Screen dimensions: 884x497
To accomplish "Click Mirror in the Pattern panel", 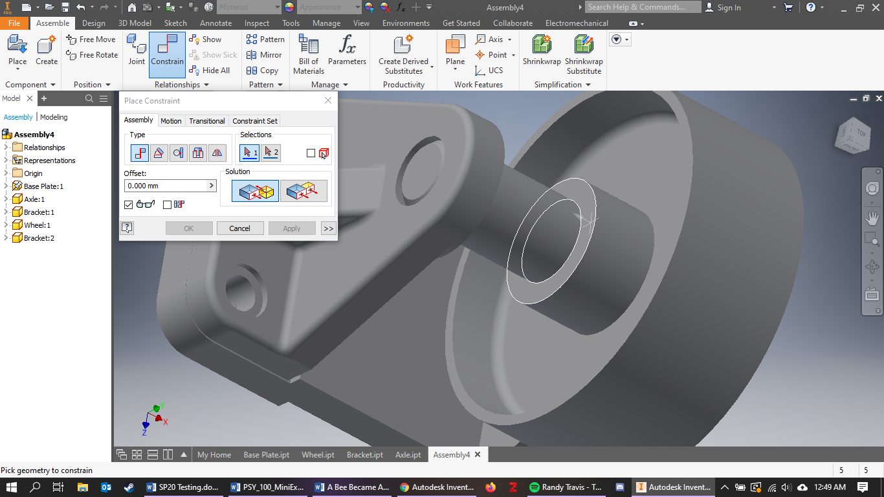I will click(264, 55).
